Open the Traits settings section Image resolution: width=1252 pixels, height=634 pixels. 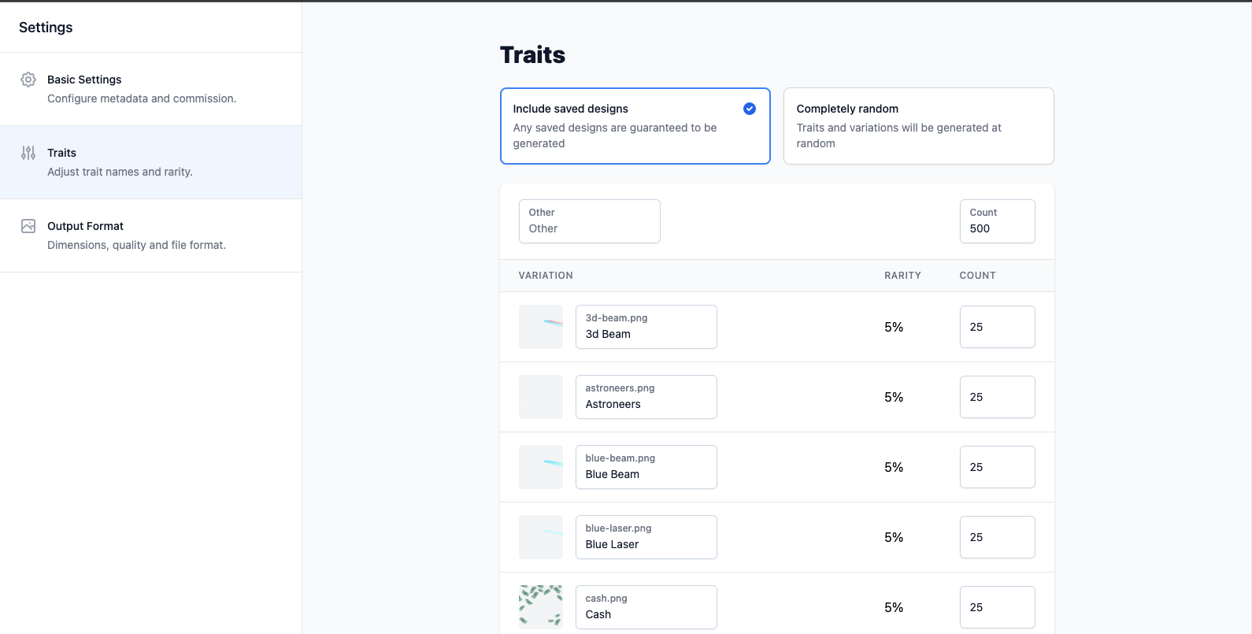tap(150, 162)
